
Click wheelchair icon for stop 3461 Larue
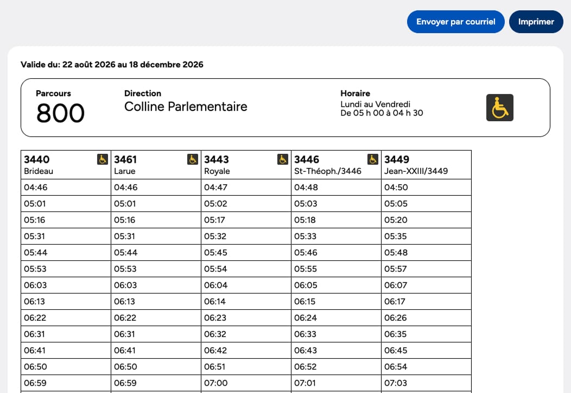(x=193, y=159)
